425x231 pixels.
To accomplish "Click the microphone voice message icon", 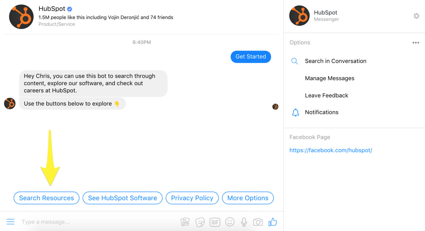I will 244,222.
